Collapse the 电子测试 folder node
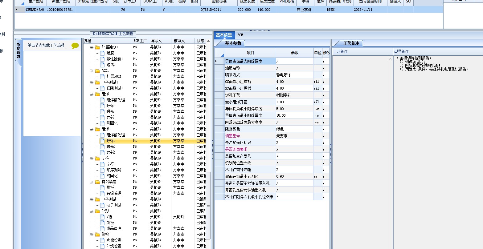Screen dimensions: 483x249 (x=91, y=199)
